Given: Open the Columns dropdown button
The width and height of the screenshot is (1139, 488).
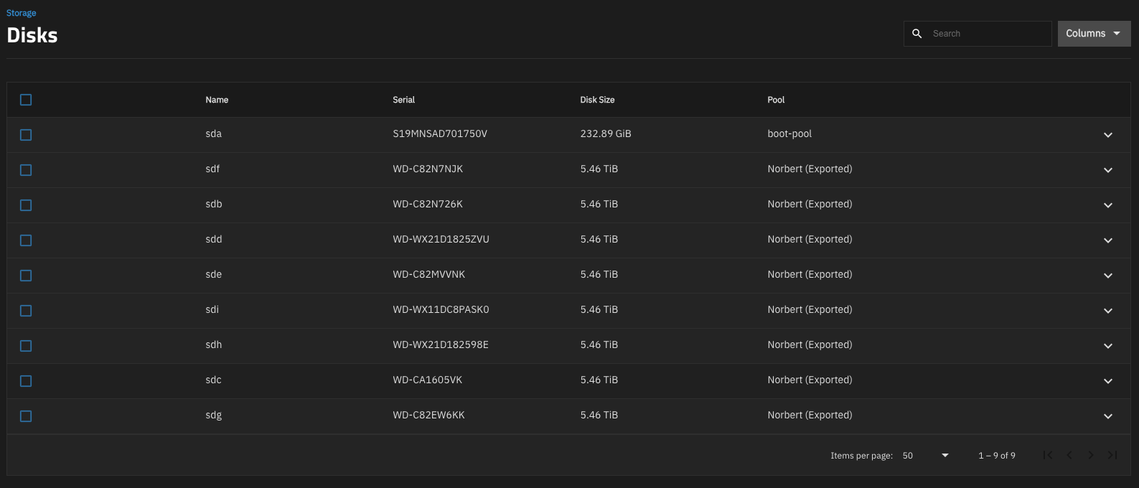Looking at the screenshot, I should (1093, 34).
